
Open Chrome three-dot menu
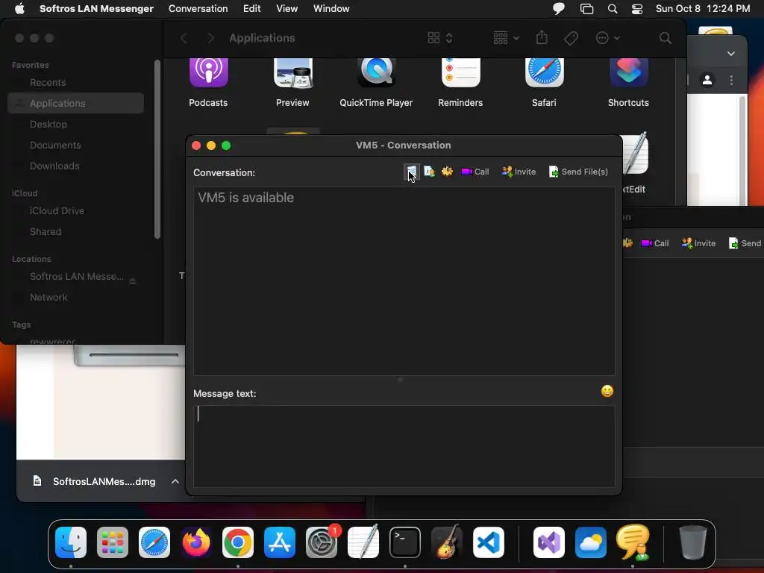(731, 80)
